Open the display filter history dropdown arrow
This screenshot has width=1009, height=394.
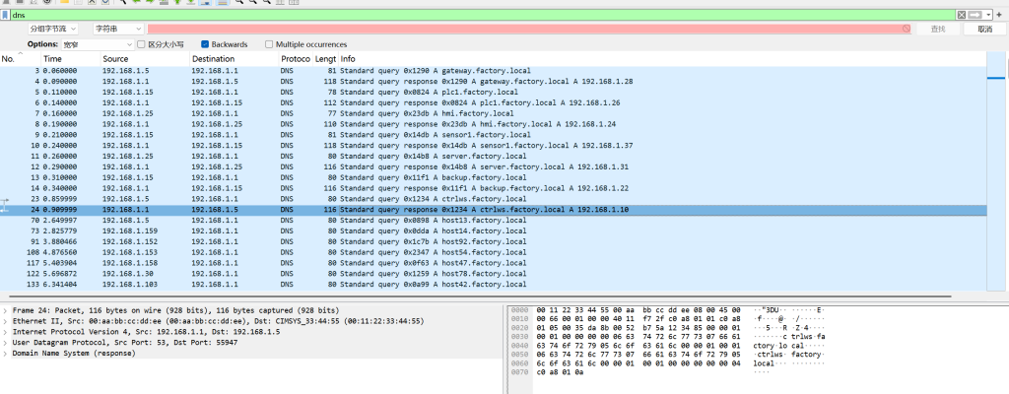click(x=988, y=15)
